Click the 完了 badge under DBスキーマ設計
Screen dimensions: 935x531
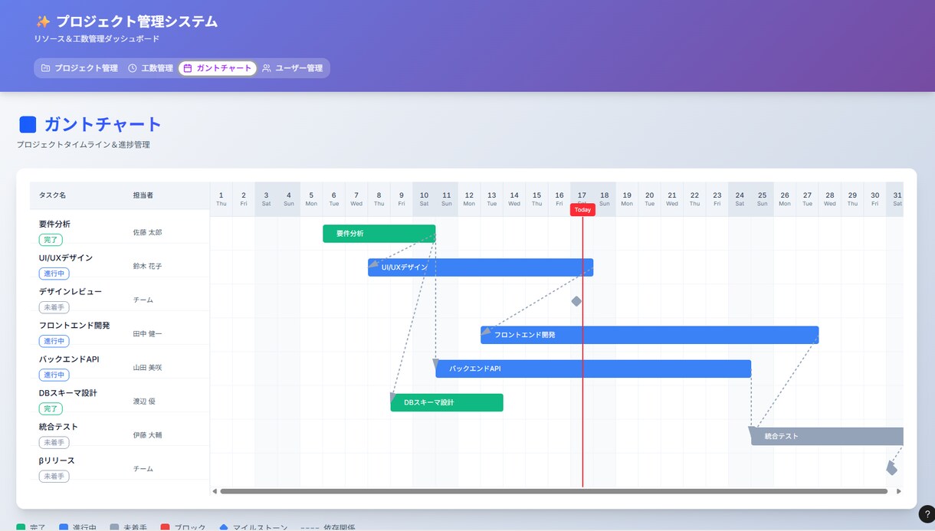pos(51,408)
